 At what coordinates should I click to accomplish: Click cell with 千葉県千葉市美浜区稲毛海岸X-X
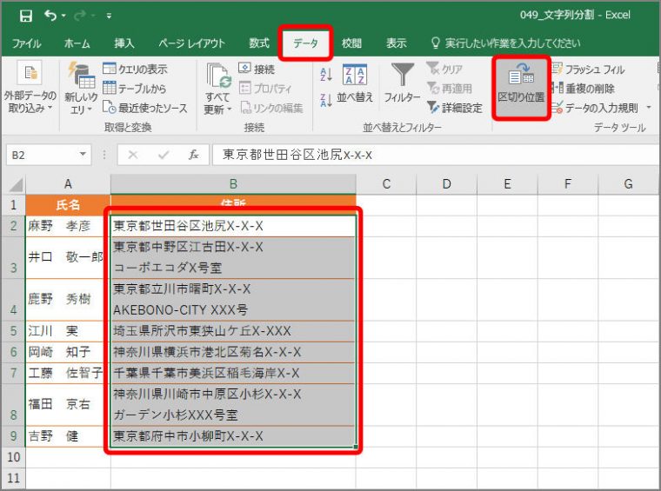pos(233,373)
